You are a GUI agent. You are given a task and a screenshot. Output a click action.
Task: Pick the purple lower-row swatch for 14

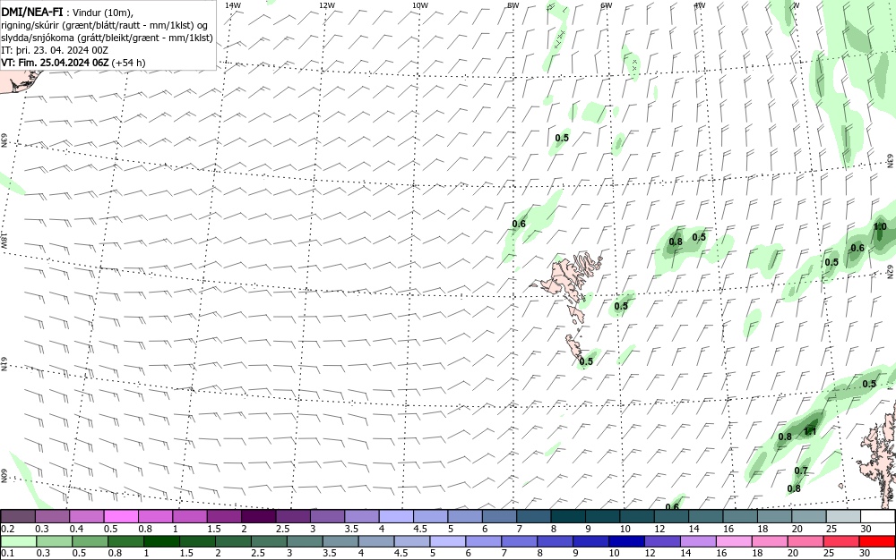point(698,541)
